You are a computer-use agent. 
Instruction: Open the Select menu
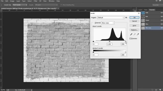30,1
